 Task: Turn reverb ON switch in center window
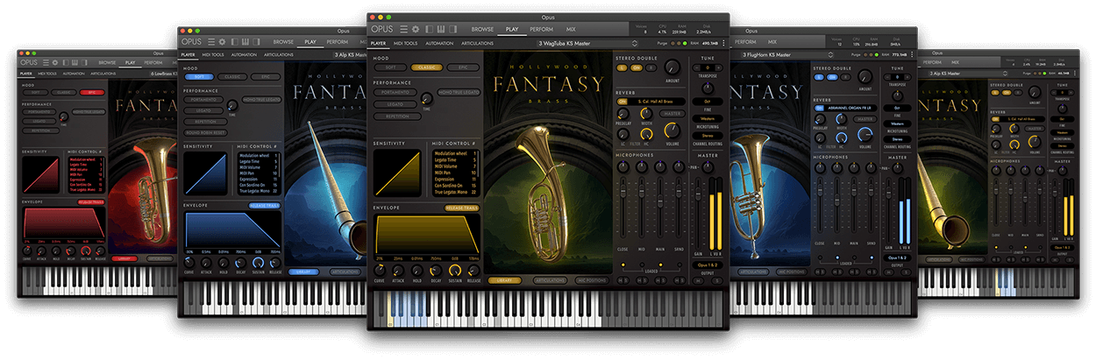coord(623,102)
